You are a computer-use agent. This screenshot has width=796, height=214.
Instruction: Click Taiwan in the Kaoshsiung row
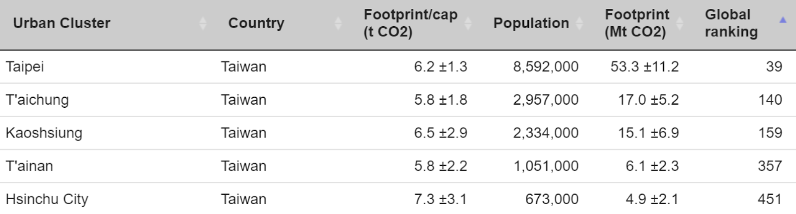pyautogui.click(x=244, y=133)
